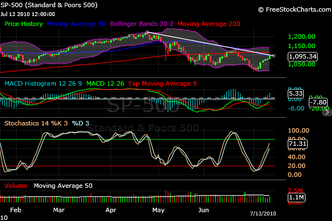Select the Exp Moving Average 9 label
Screen dimensions: 332x221
click(x=162, y=83)
